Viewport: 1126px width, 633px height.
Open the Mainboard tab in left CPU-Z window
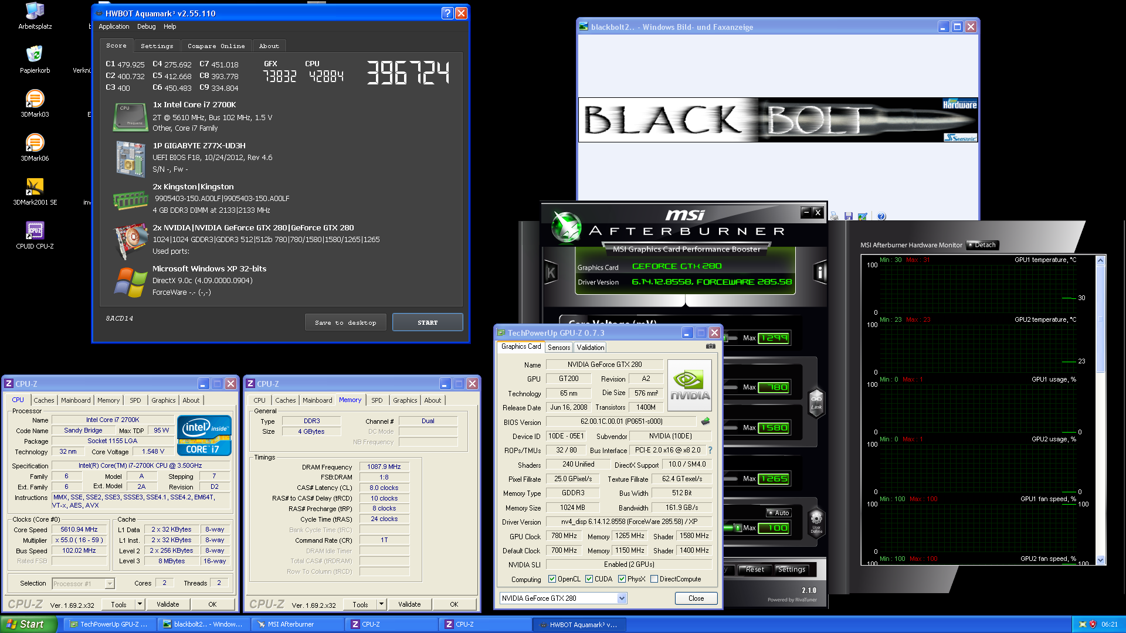tap(76, 400)
